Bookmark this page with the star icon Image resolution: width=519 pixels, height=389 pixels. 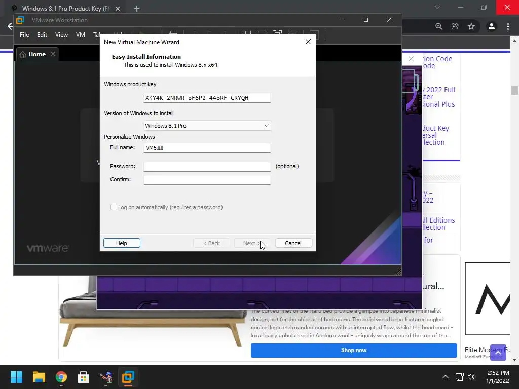(471, 26)
